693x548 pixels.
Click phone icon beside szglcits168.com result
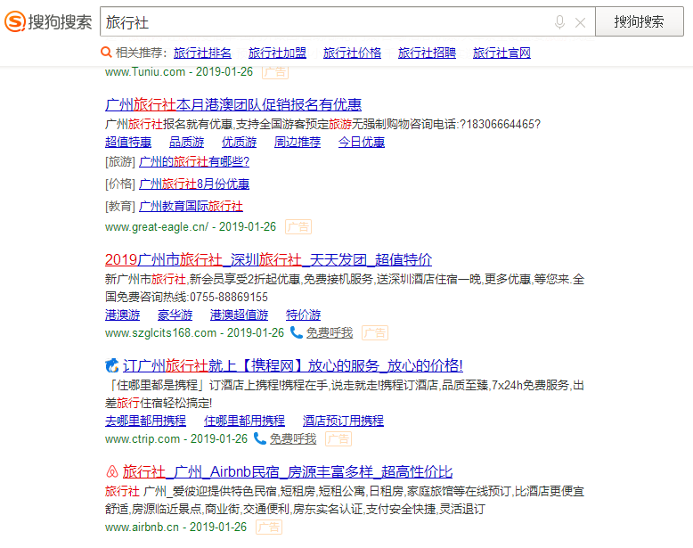296,332
